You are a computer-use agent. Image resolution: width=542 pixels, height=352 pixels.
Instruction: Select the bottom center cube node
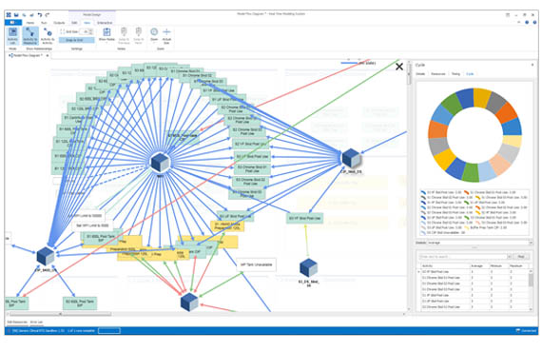(189, 302)
